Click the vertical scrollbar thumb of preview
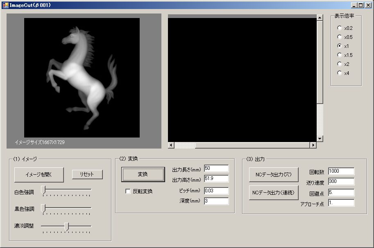The width and height of the screenshot is (374, 248). [x=320, y=63]
